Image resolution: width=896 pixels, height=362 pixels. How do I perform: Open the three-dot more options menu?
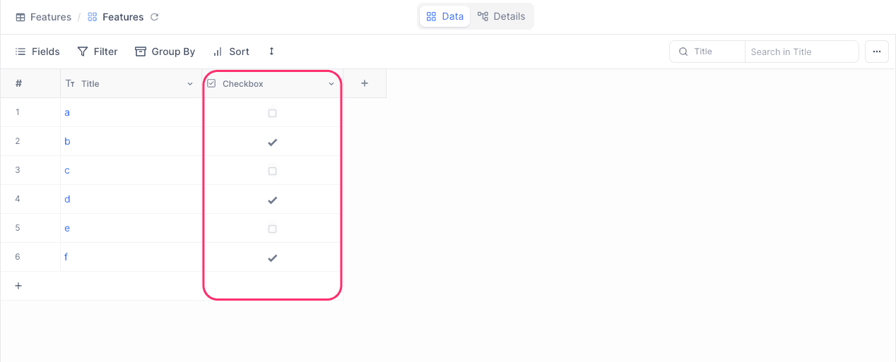click(877, 52)
